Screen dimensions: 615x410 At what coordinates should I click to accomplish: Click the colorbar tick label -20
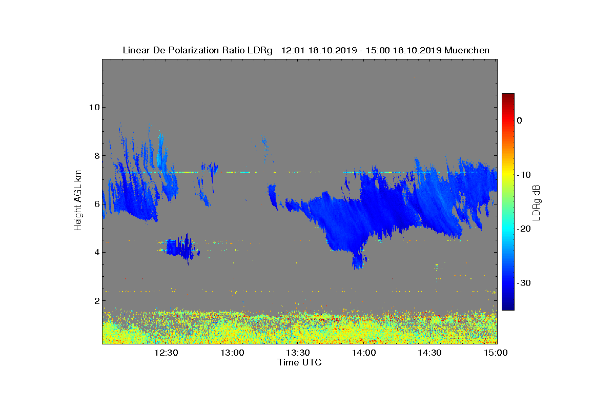(523, 229)
